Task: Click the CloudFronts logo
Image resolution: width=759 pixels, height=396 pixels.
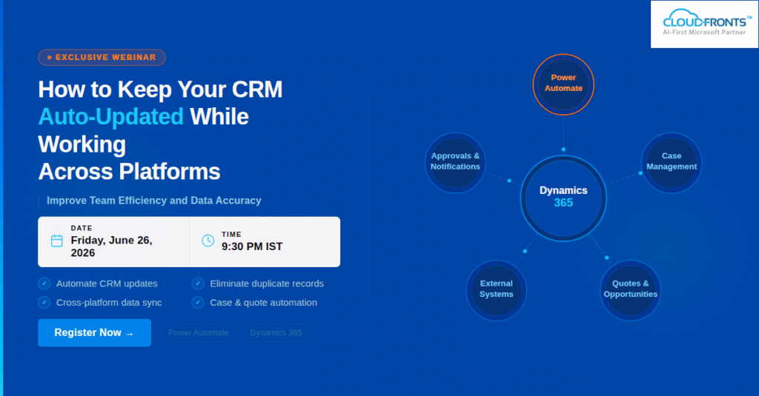Action: [704, 24]
